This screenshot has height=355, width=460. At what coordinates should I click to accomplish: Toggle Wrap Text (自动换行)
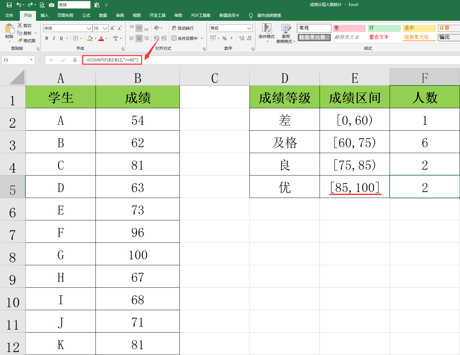pyautogui.click(x=183, y=28)
